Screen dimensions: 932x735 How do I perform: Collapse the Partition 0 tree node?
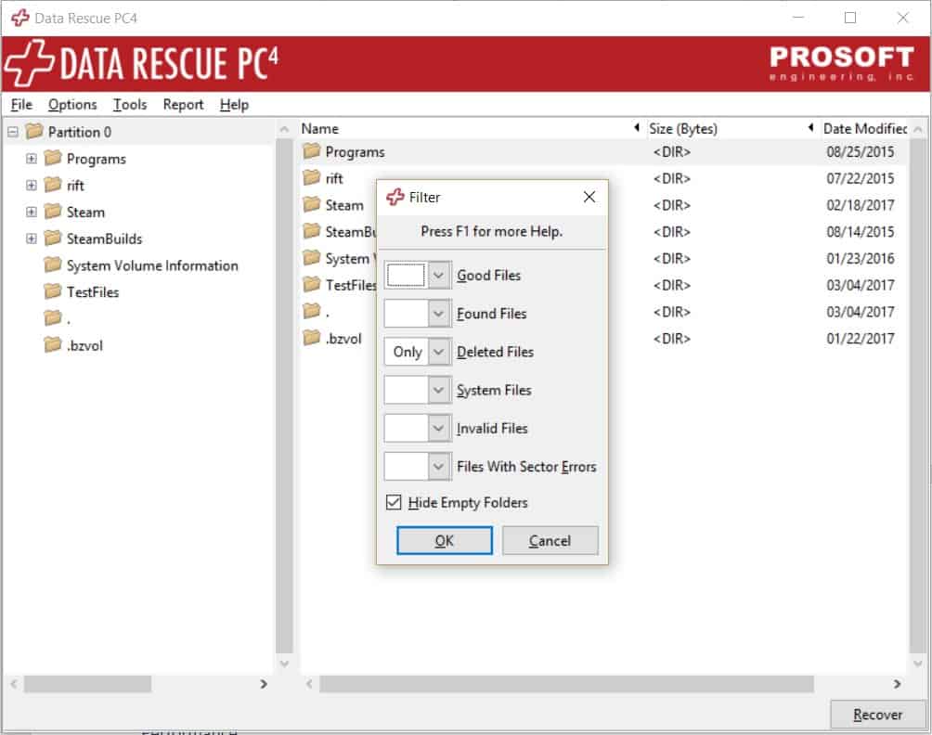point(13,132)
